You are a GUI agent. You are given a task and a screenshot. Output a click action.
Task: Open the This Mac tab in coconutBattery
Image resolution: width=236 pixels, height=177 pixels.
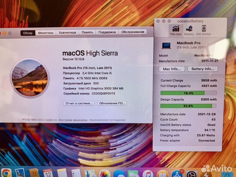coord(176,30)
